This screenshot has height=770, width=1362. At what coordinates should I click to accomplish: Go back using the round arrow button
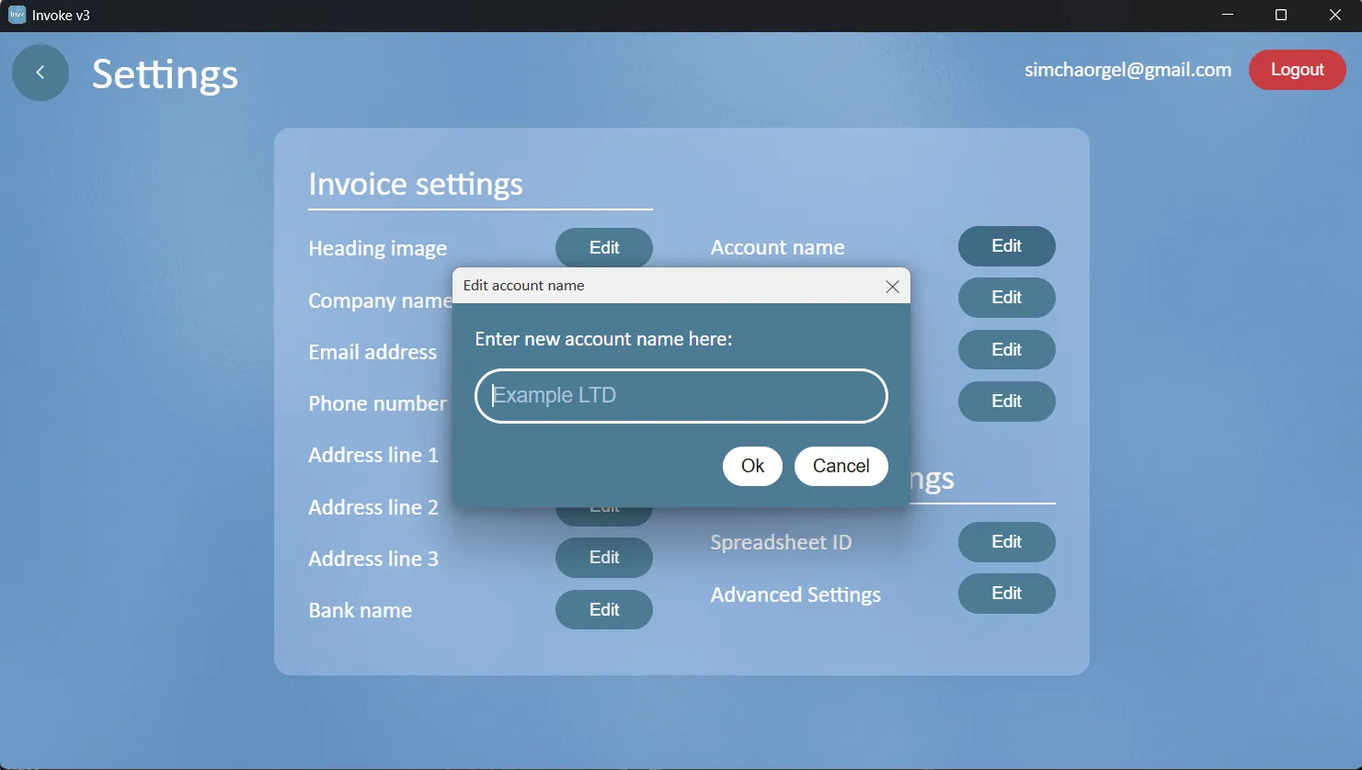coord(40,73)
